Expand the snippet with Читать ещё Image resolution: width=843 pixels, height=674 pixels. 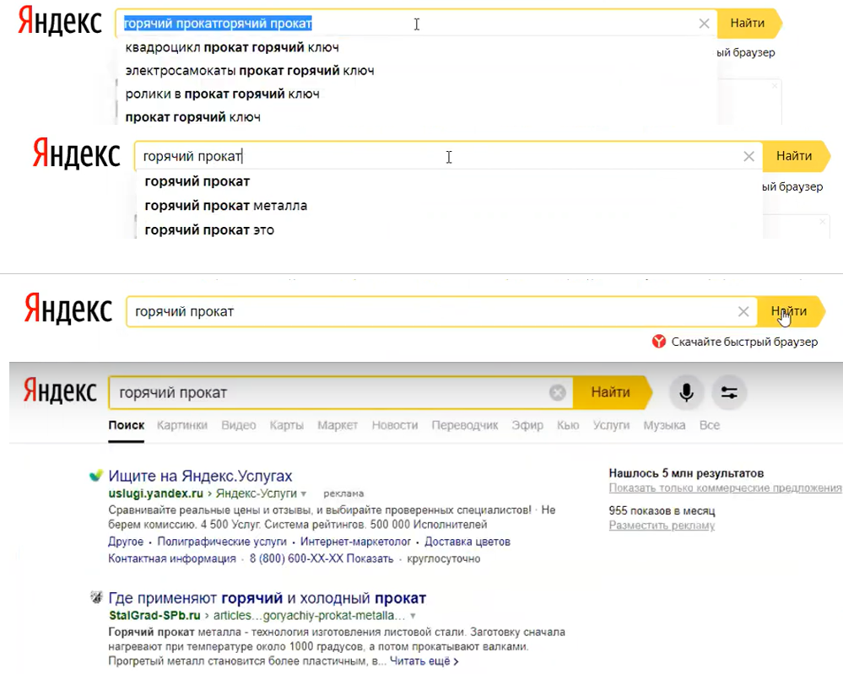424,661
